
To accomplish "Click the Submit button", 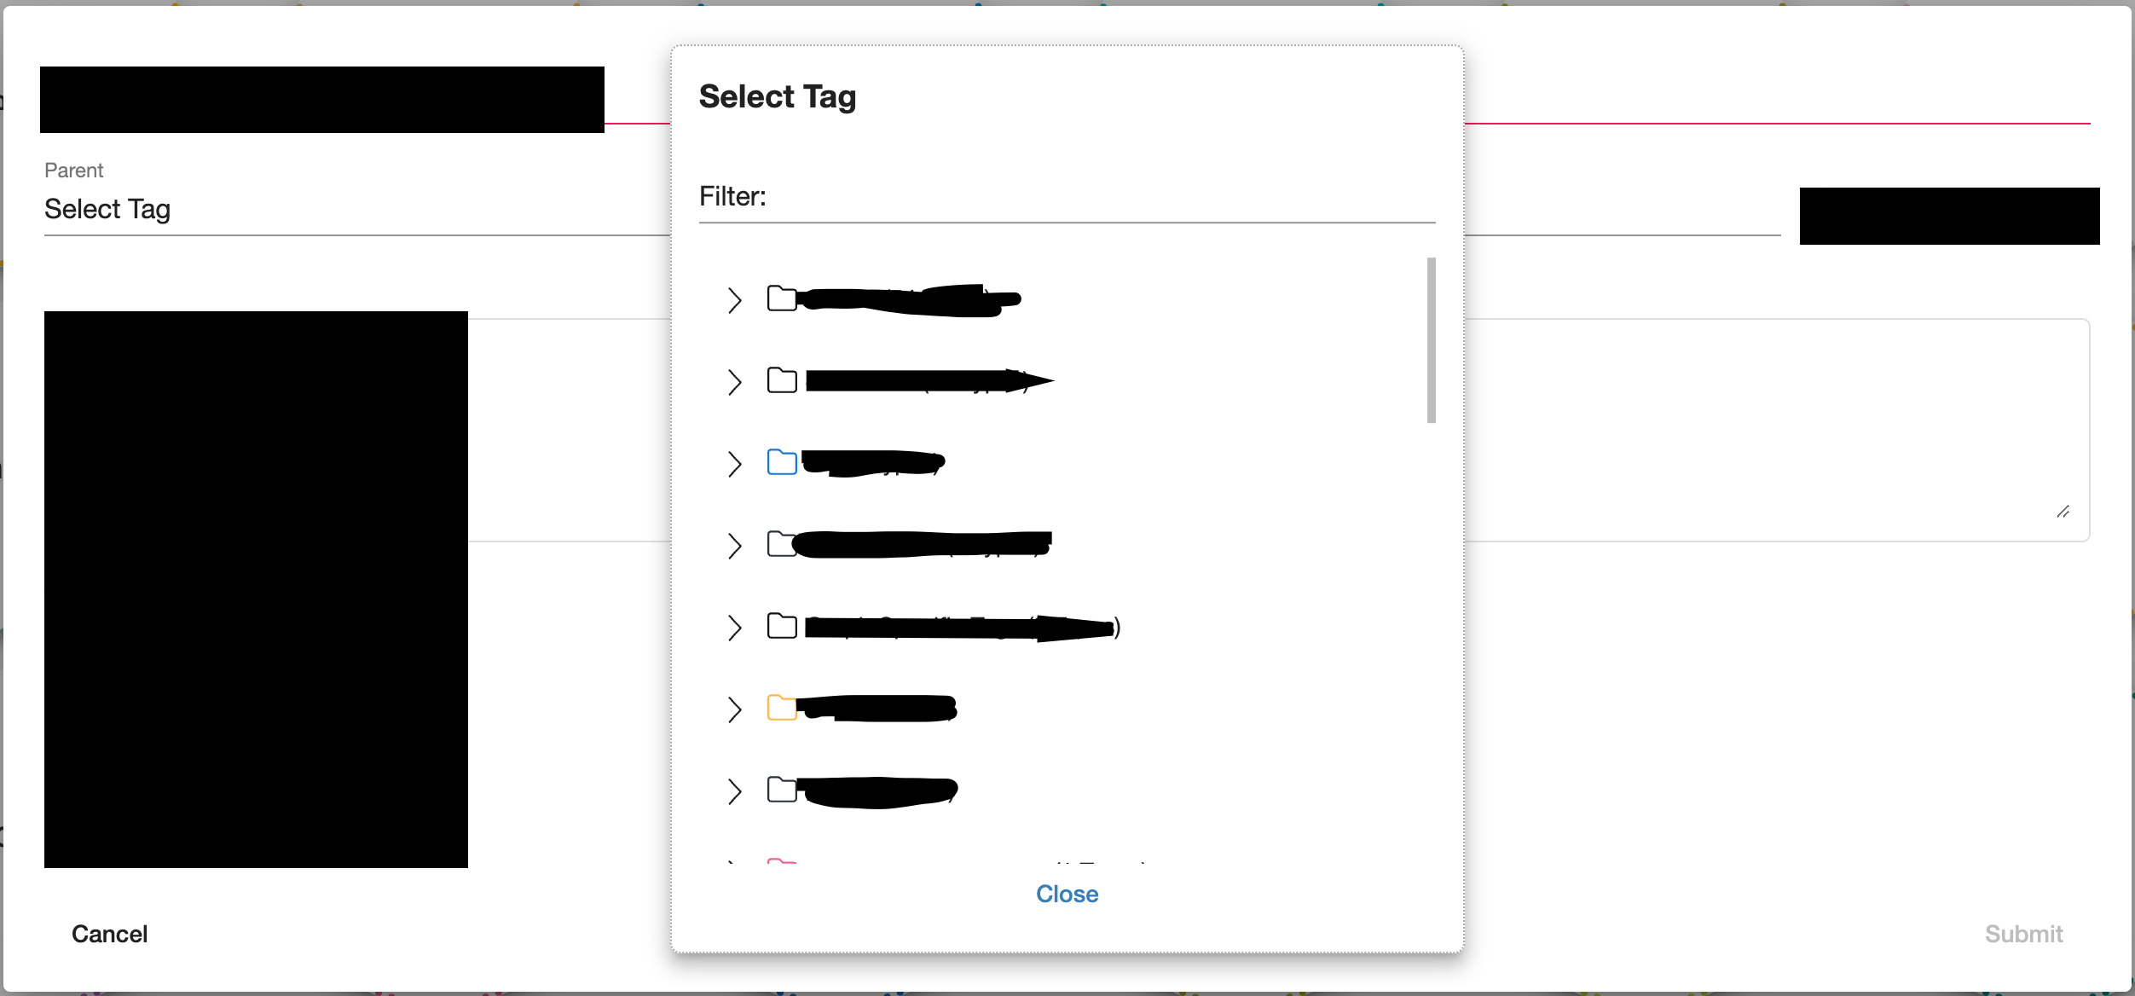I will click(2024, 934).
